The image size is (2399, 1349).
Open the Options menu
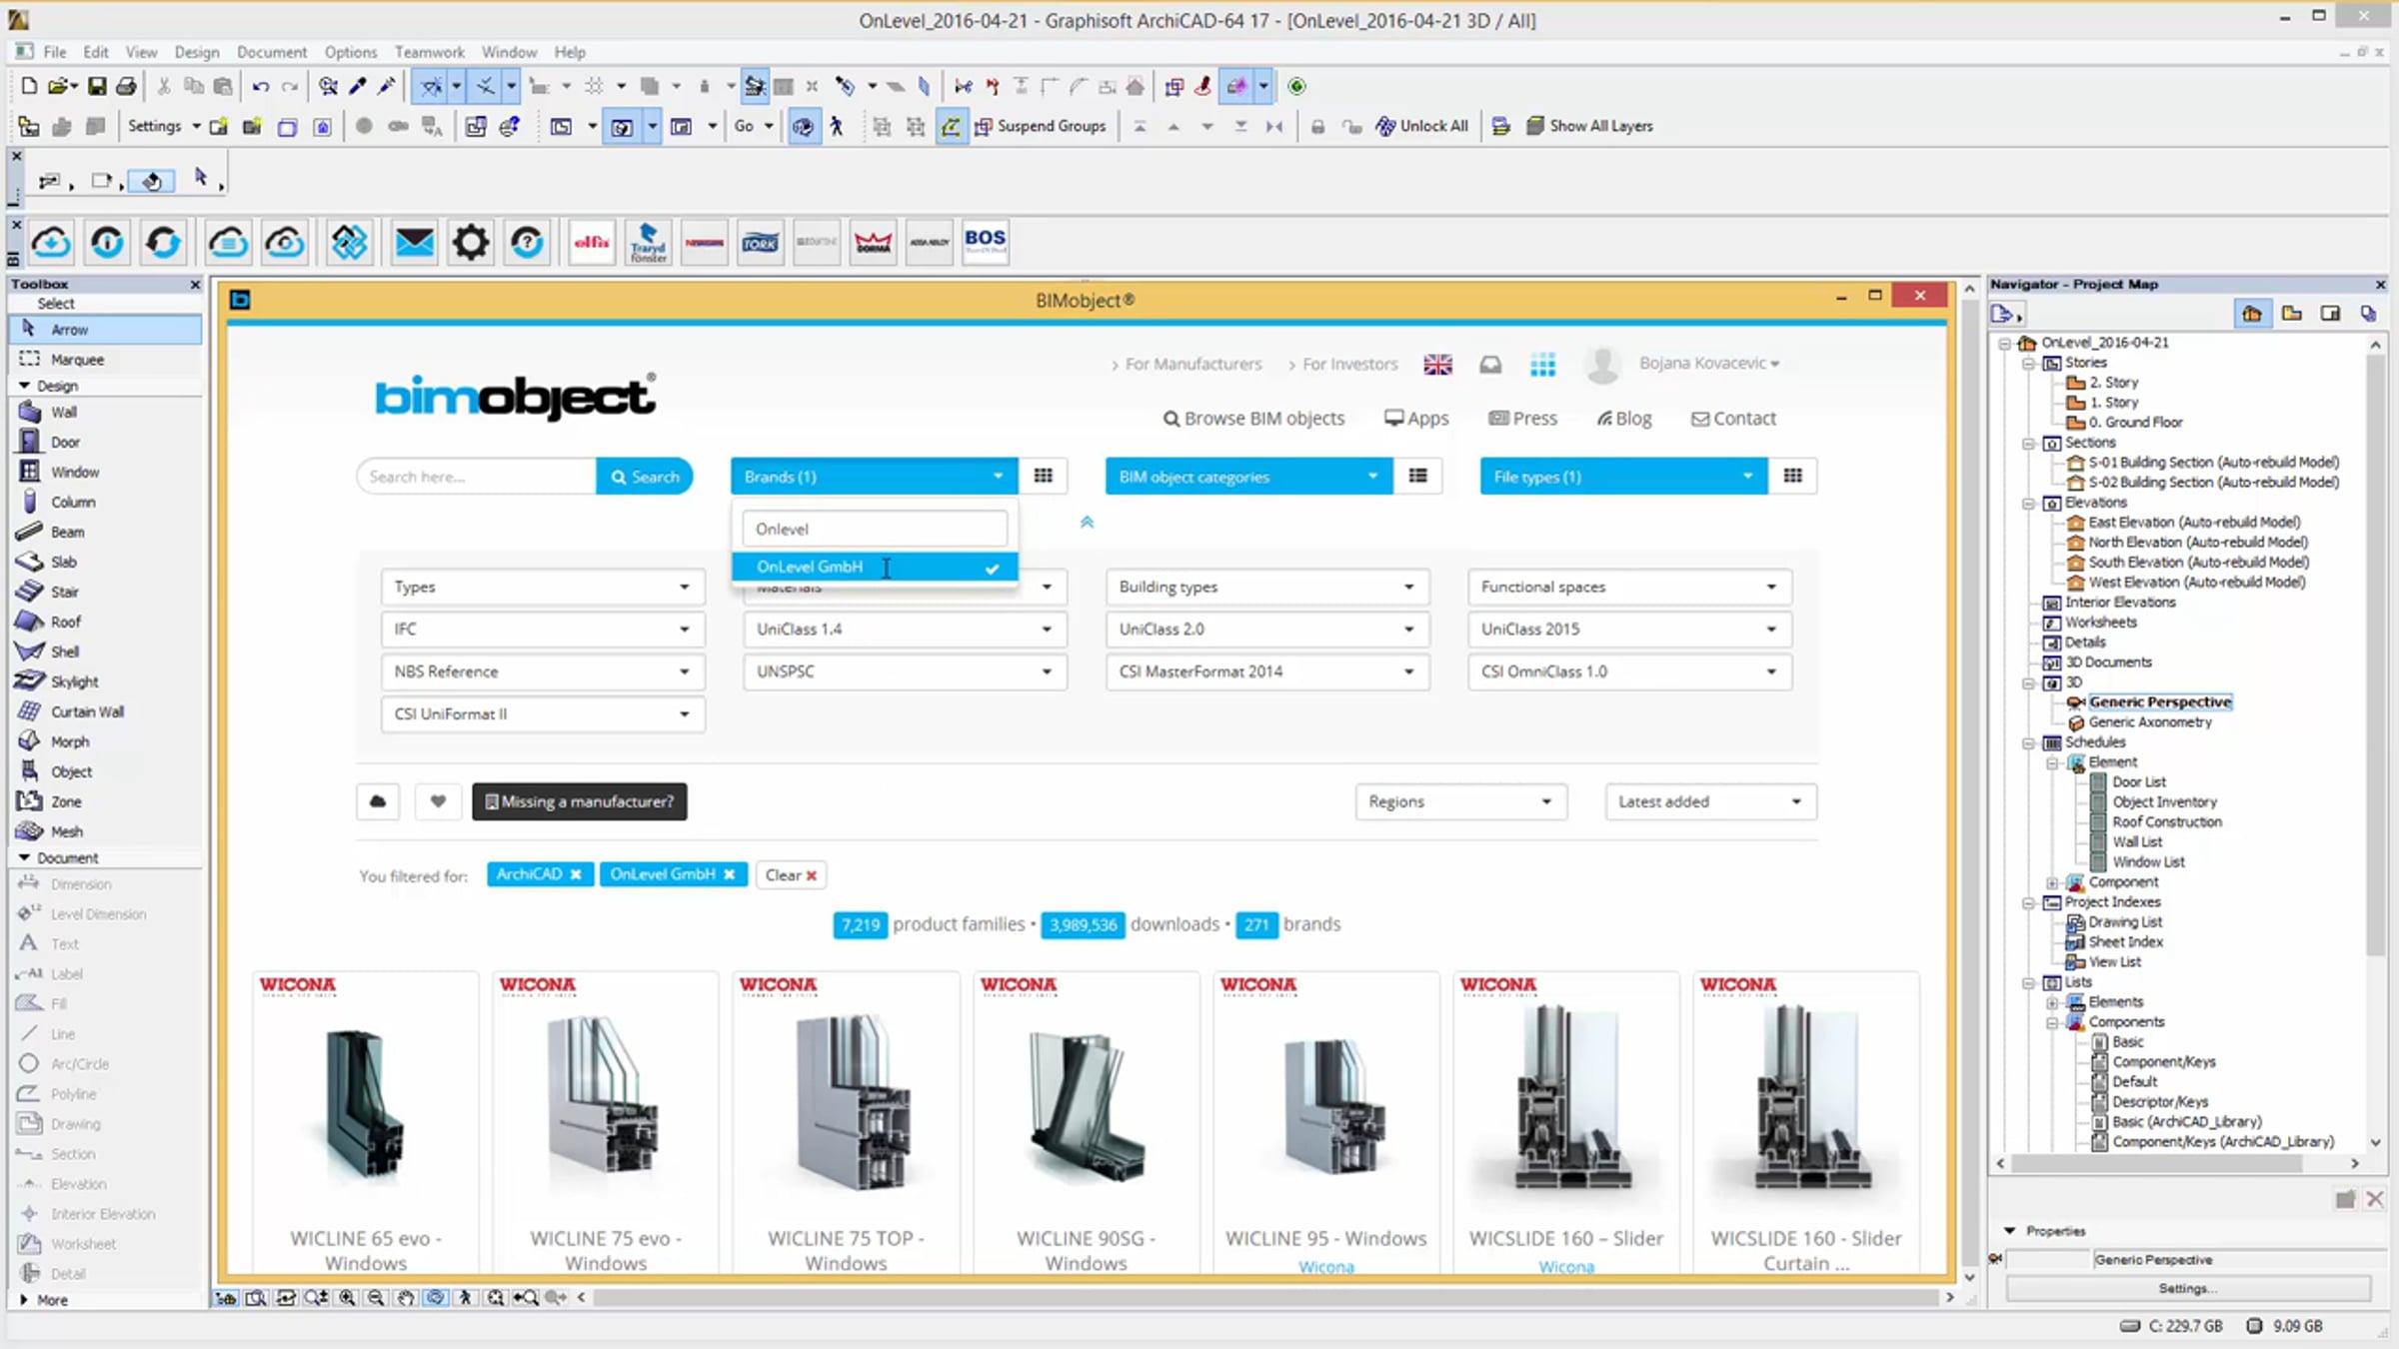coord(351,52)
